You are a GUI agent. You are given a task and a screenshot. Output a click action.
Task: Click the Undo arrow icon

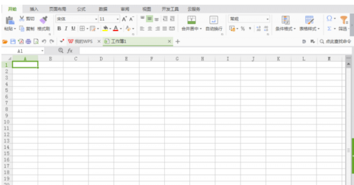coord(44,41)
